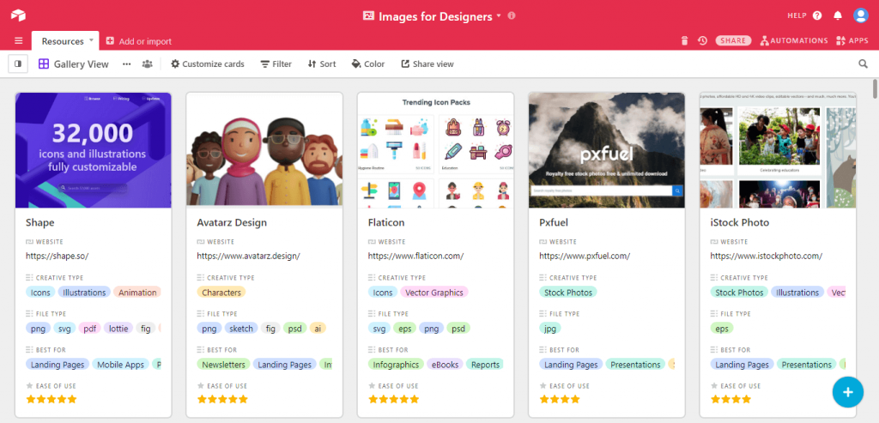
Task: Click the Flaticon card title
Action: click(x=386, y=222)
